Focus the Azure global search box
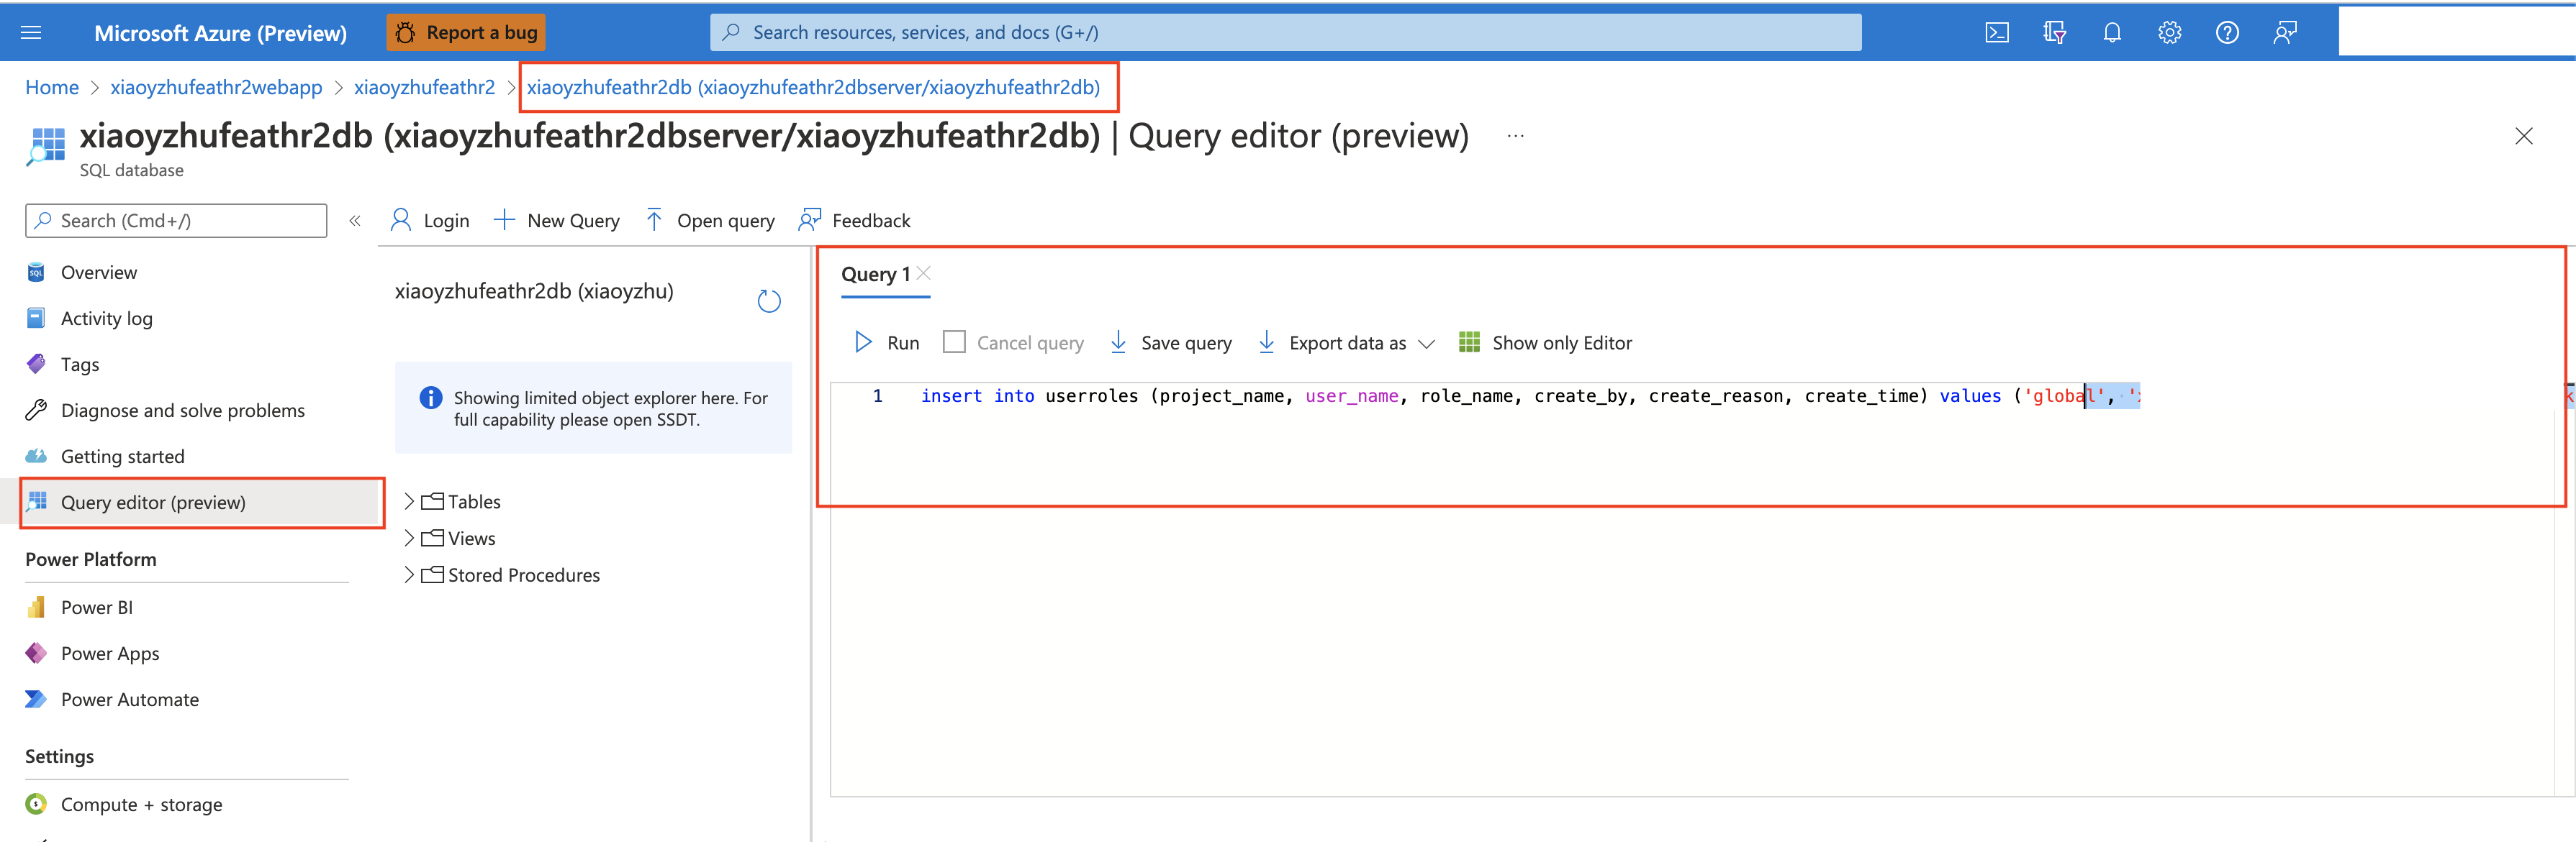This screenshot has width=2576, height=842. 1285,33
